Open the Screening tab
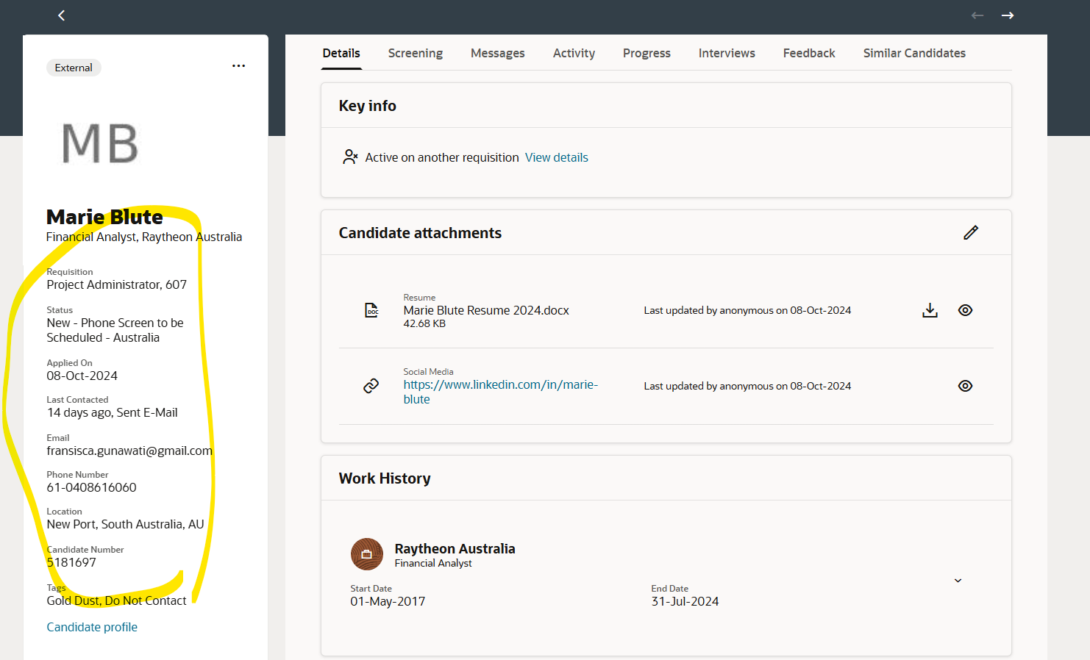The width and height of the screenshot is (1090, 660). (x=416, y=53)
